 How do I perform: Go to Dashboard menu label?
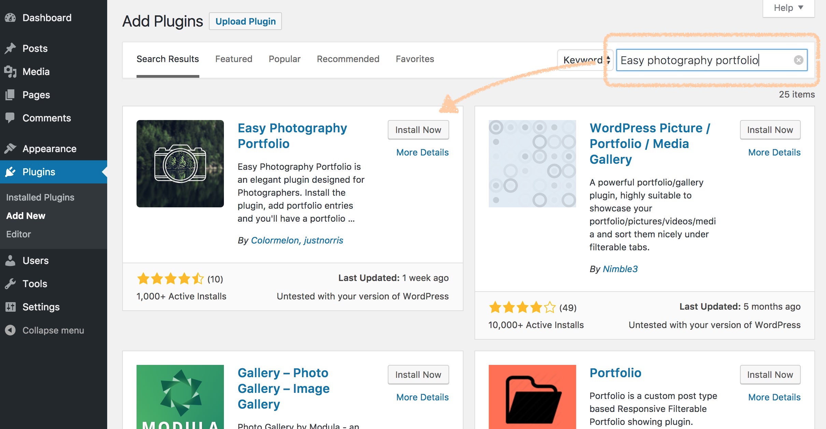(47, 18)
